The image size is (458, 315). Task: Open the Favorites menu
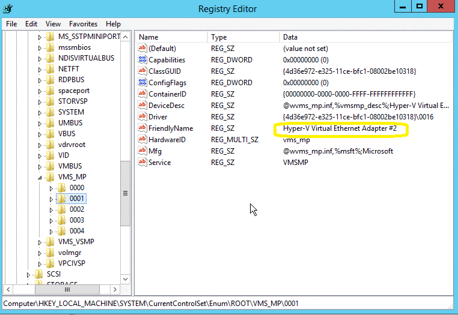[x=83, y=24]
